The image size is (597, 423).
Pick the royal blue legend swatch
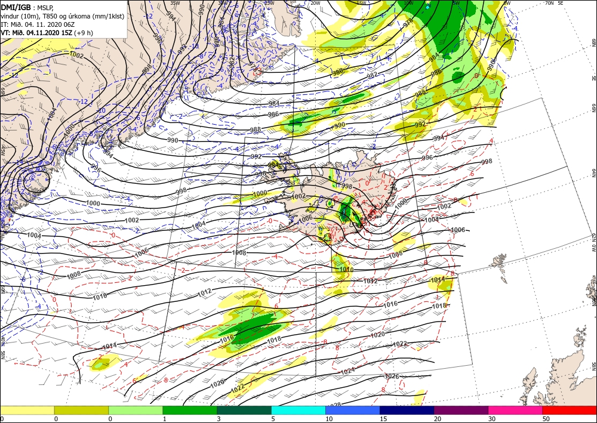[353, 410]
